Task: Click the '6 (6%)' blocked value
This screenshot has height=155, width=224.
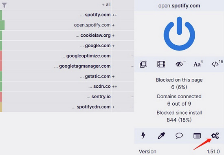Action: (179, 87)
